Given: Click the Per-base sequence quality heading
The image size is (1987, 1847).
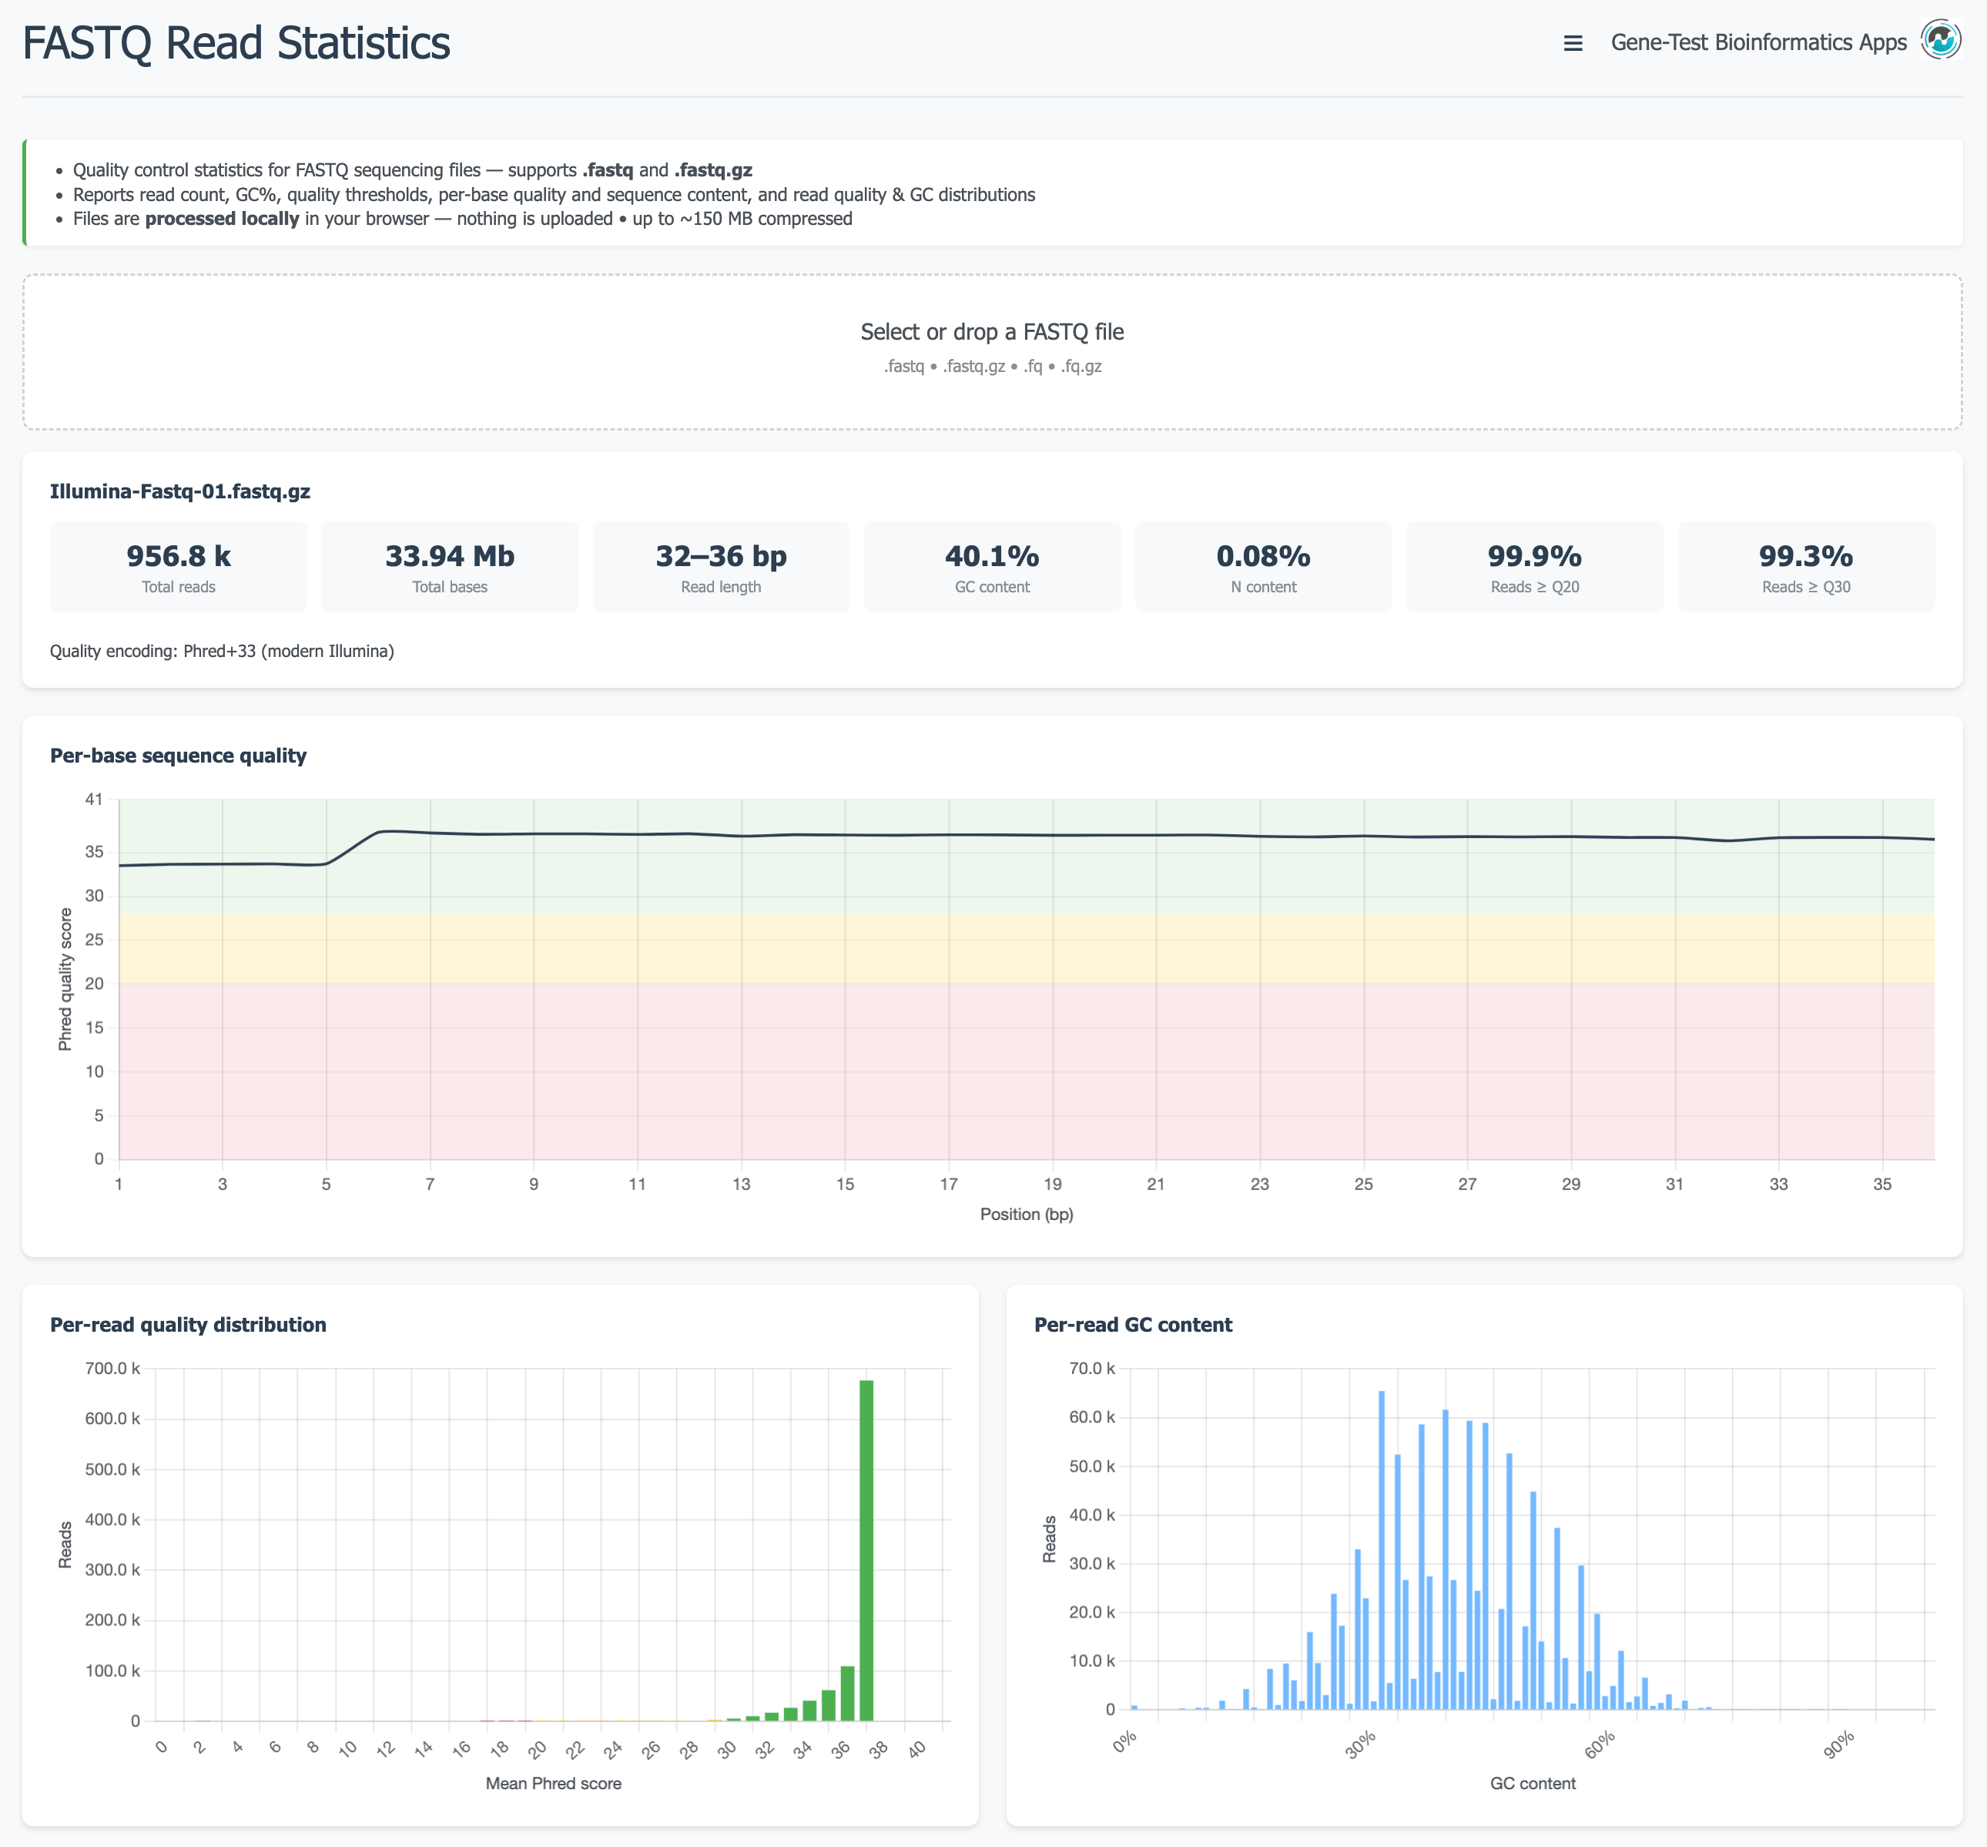Looking at the screenshot, I should point(179,756).
